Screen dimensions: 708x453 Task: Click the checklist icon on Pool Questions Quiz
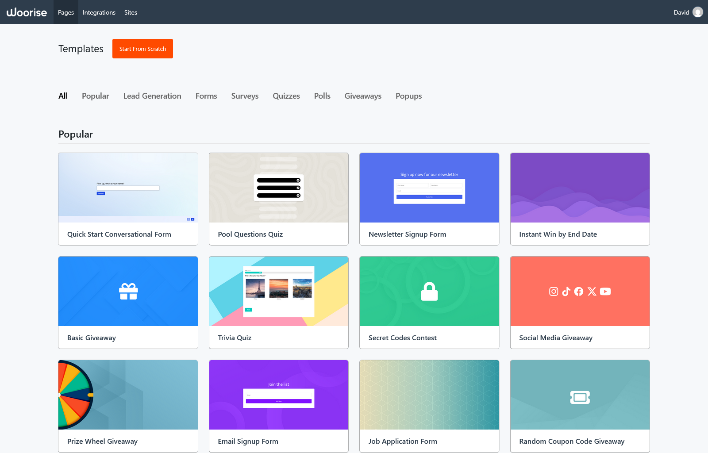(278, 188)
